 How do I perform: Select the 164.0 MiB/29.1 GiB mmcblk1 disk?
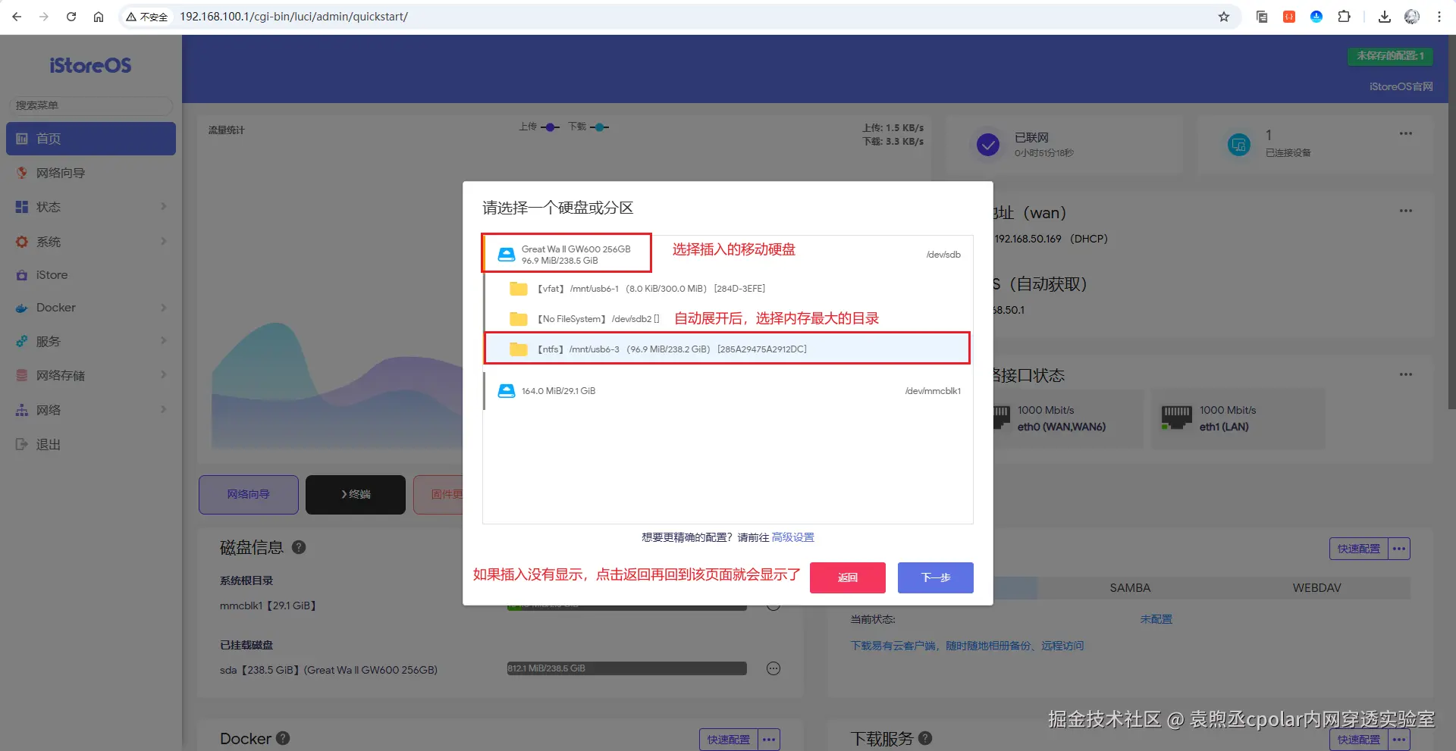point(728,391)
